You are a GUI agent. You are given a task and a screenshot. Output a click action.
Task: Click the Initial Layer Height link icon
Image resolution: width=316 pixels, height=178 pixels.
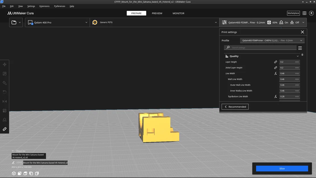point(276,67)
